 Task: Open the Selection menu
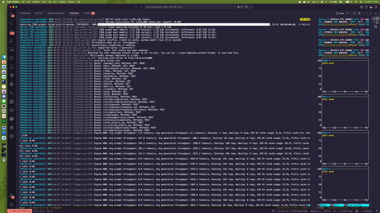coord(36,2)
